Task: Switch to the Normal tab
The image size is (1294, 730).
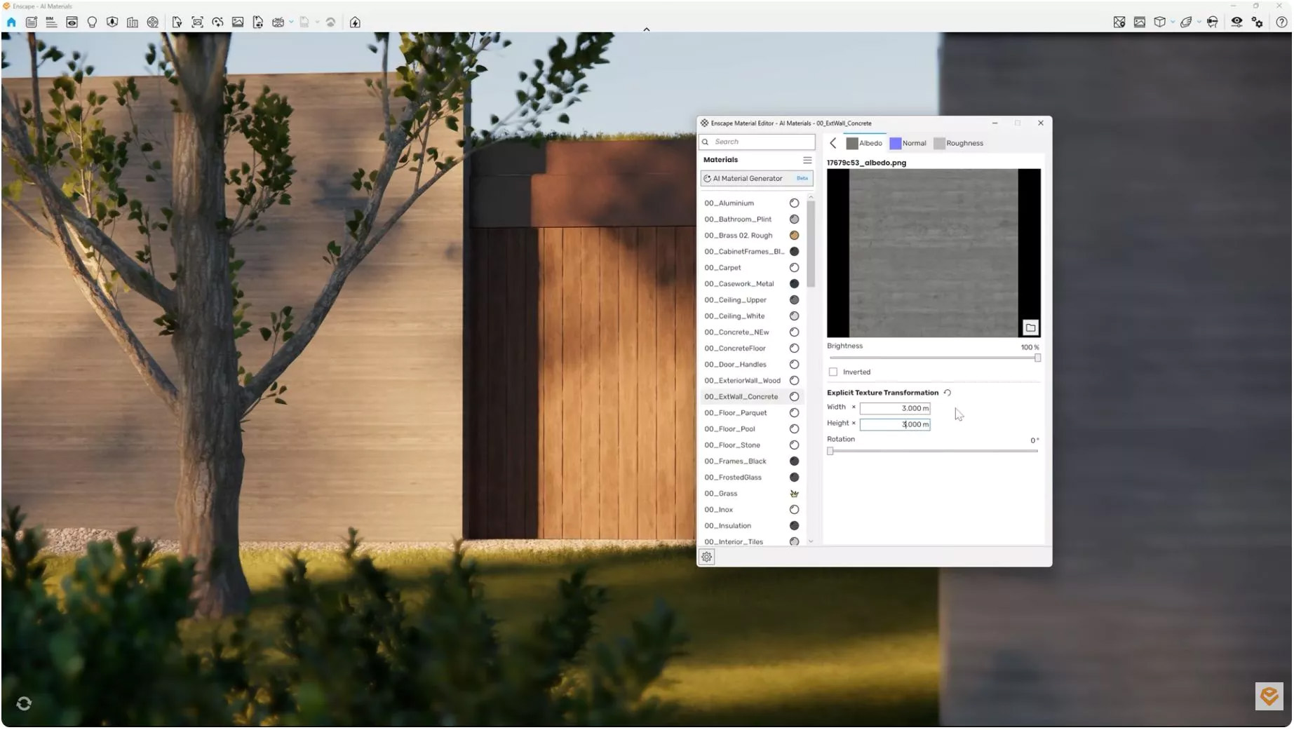Action: point(908,143)
